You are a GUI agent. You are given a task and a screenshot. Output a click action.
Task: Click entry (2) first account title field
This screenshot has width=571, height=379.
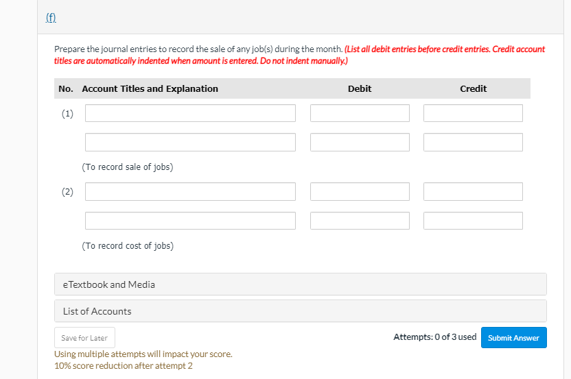coord(190,192)
